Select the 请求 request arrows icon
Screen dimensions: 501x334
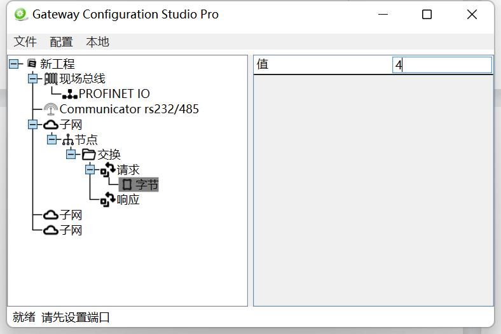[x=107, y=169]
